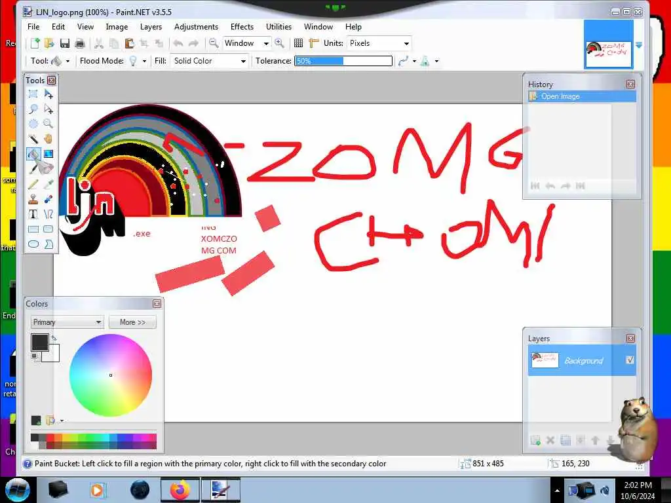The image size is (671, 503).
Task: Open the antialiasing mode dropdown arrow
Action: [414, 61]
